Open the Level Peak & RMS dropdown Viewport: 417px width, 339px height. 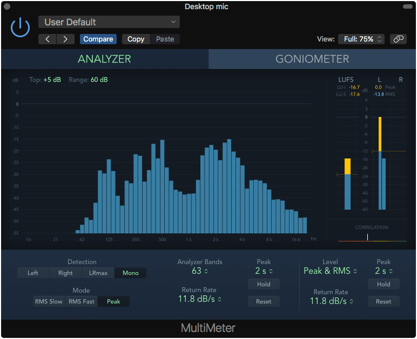click(330, 271)
